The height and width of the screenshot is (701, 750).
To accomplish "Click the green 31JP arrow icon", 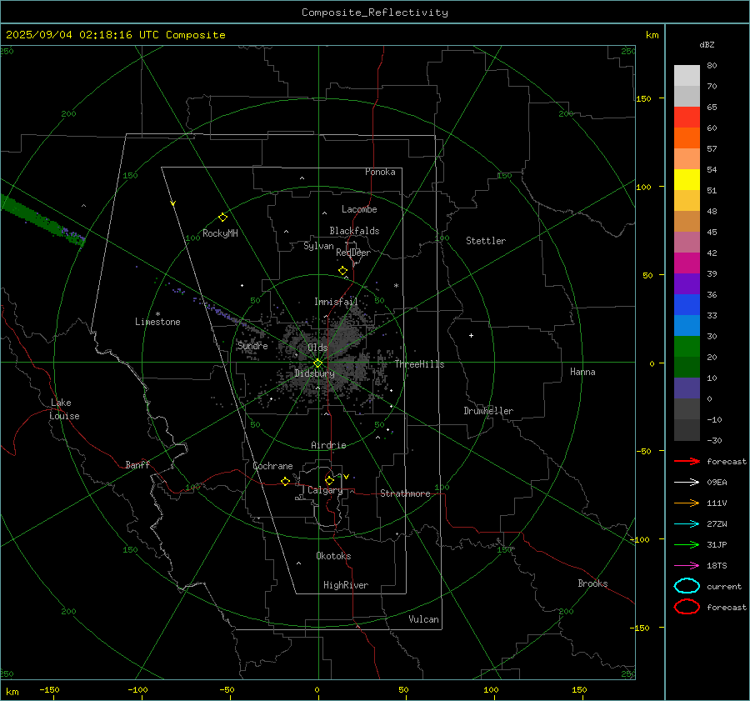I will point(687,544).
